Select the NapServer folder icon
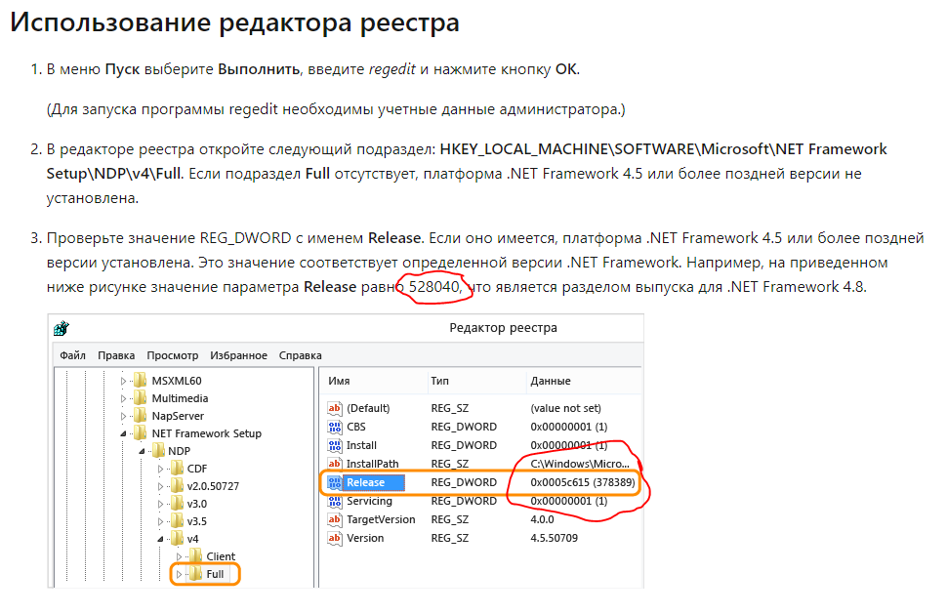The image size is (947, 615). coord(141,415)
